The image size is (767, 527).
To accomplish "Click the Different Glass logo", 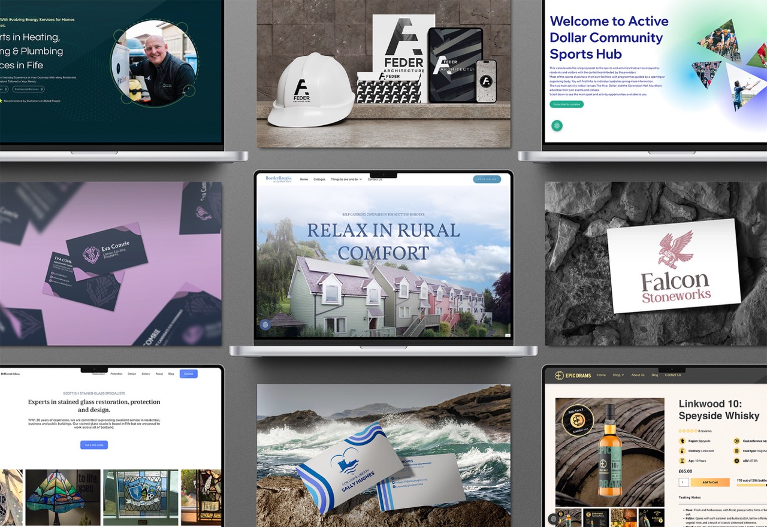I will pos(10,374).
